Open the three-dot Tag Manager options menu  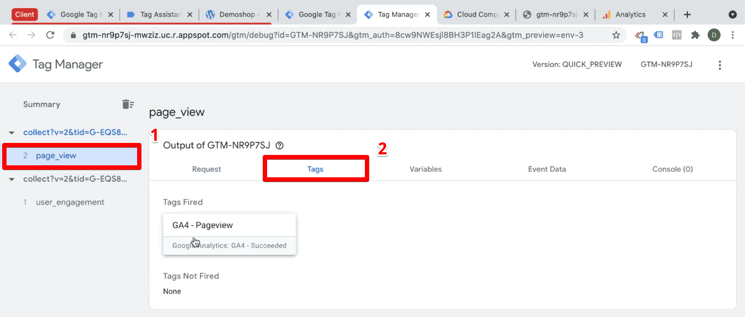click(720, 64)
